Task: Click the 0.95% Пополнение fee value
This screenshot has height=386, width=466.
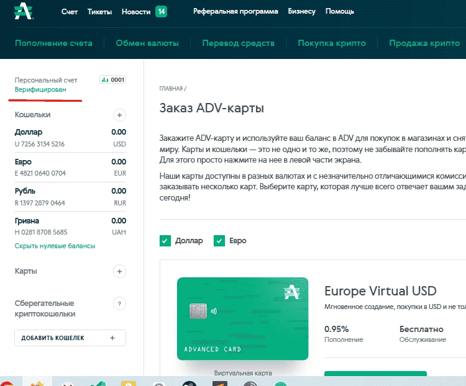Action: pos(336,329)
